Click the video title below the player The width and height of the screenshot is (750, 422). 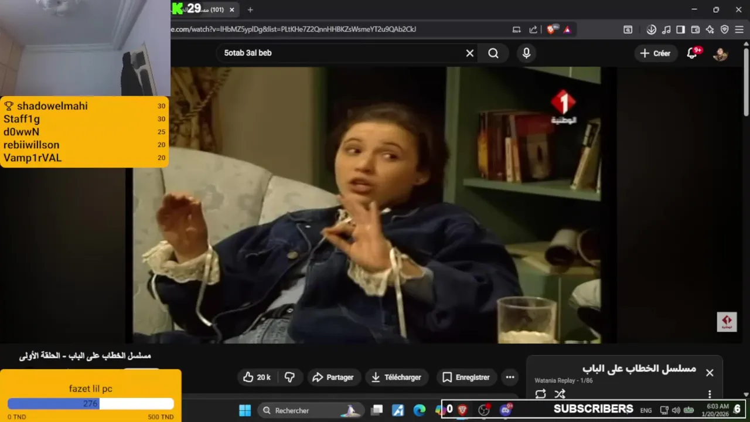coord(85,356)
